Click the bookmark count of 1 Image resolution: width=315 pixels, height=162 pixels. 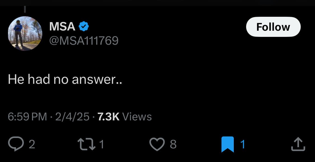pos(243,144)
